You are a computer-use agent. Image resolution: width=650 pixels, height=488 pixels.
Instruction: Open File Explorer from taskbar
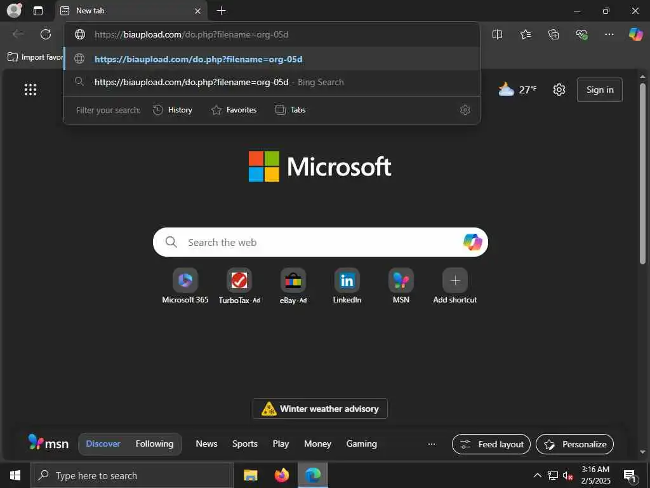coord(250,475)
